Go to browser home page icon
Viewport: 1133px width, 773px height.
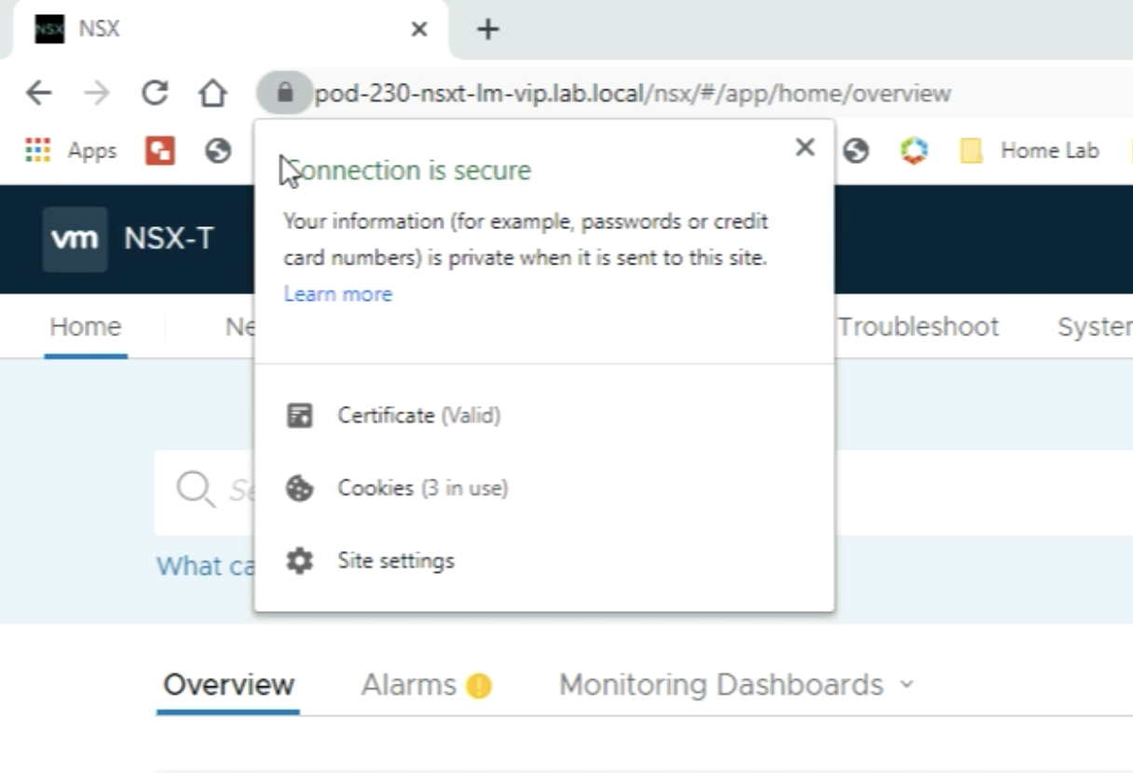pos(213,93)
